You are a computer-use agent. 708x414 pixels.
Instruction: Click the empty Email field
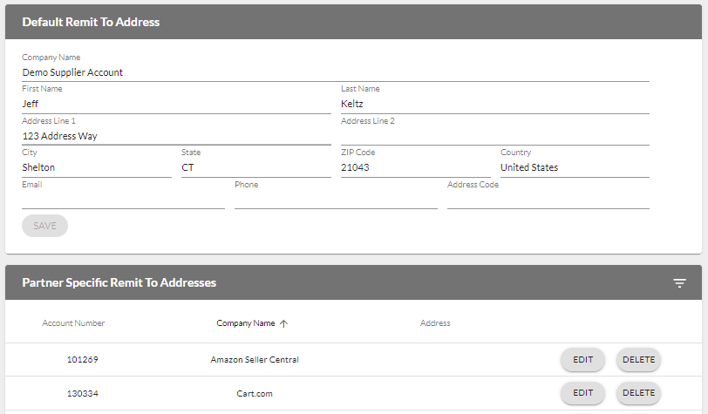123,200
